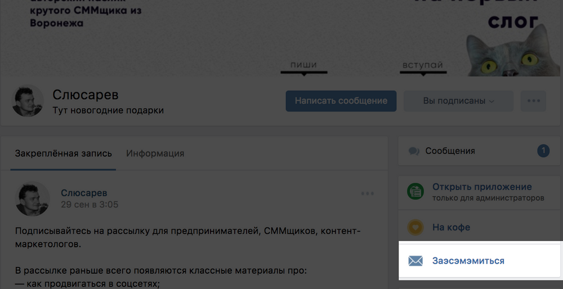Open the three-dots actions menu in the group header
The width and height of the screenshot is (563, 289).
tap(533, 101)
